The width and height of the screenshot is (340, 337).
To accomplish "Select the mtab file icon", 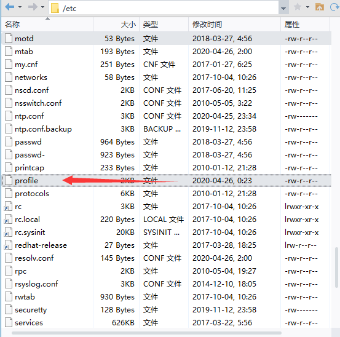I will (9, 52).
